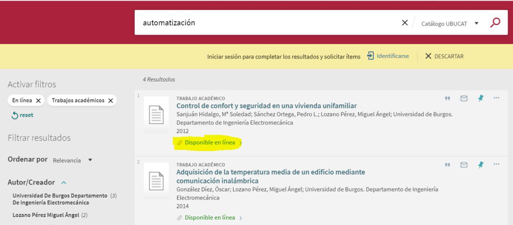The height and width of the screenshot is (225, 513).
Task: Open the Catálogo UBUCAT scope dropdown
Action: 450,23
